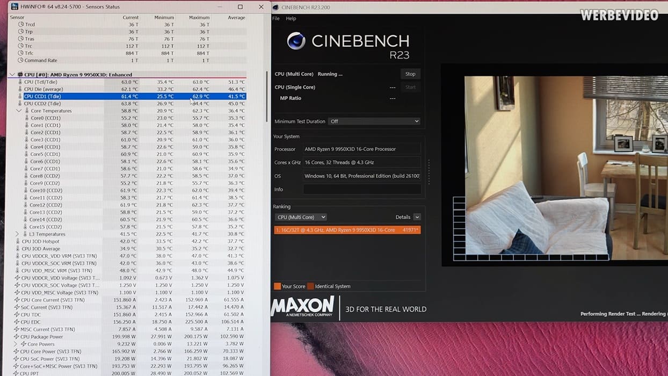Click the OS field showing Windows 10

pos(362,176)
